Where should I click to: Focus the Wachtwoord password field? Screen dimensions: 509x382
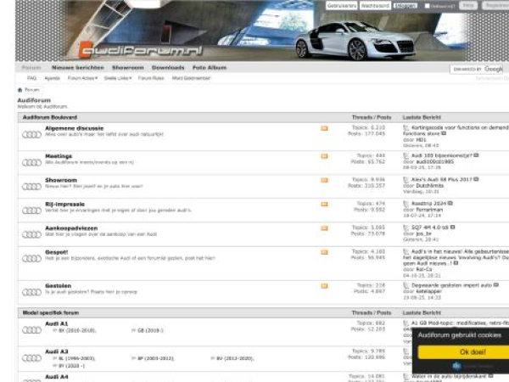[375, 6]
